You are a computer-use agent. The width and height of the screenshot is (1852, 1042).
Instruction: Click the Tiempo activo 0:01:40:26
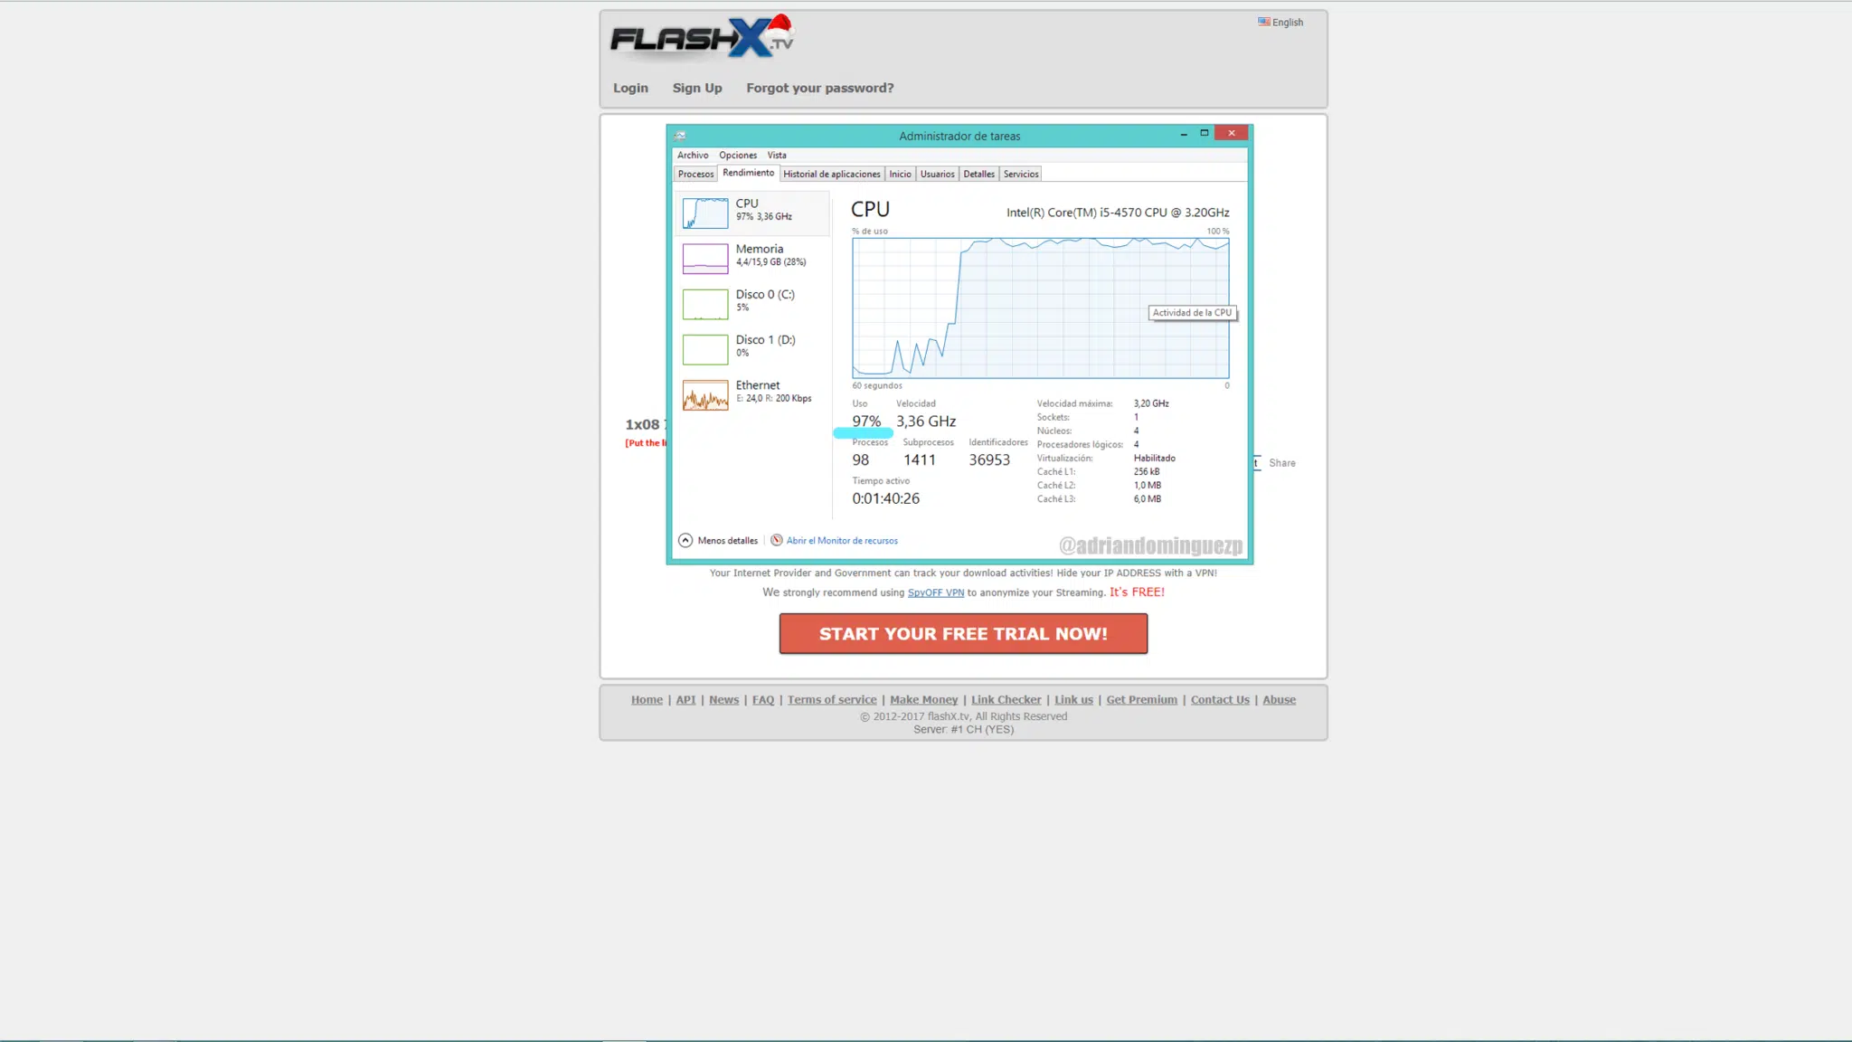pyautogui.click(x=885, y=499)
